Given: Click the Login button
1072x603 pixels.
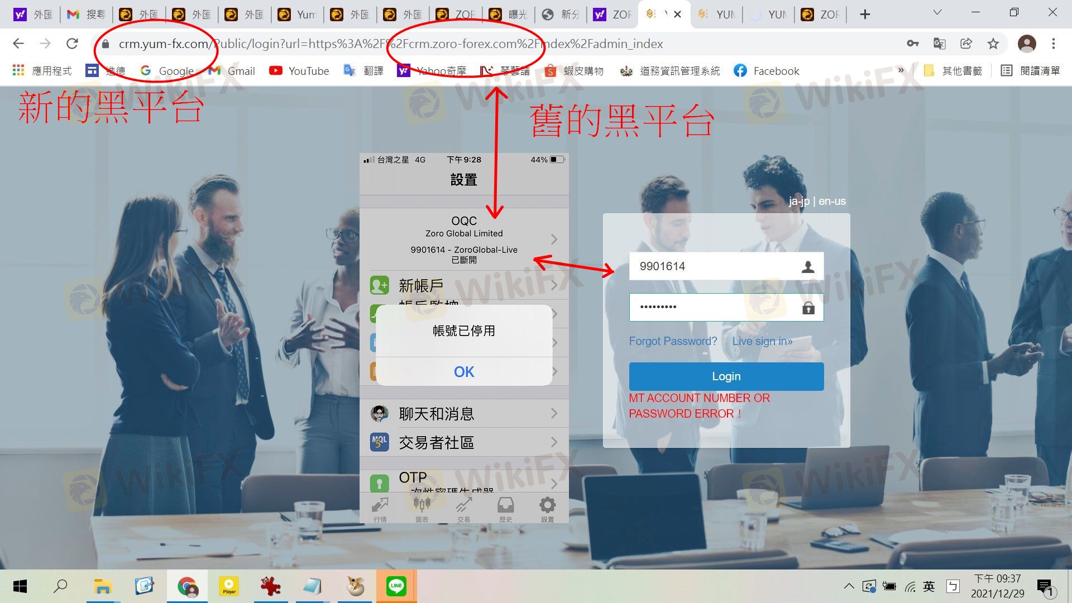Looking at the screenshot, I should tap(726, 376).
